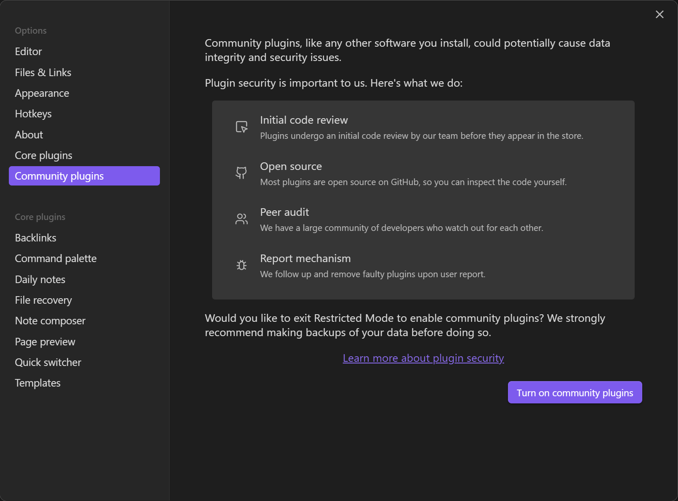
Task: Turn on community plugins
Action: (x=575, y=392)
